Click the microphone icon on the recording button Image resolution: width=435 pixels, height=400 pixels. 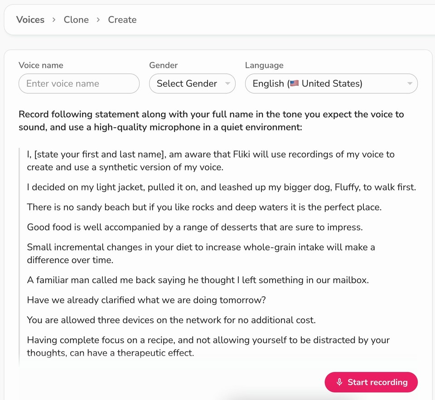click(x=339, y=382)
